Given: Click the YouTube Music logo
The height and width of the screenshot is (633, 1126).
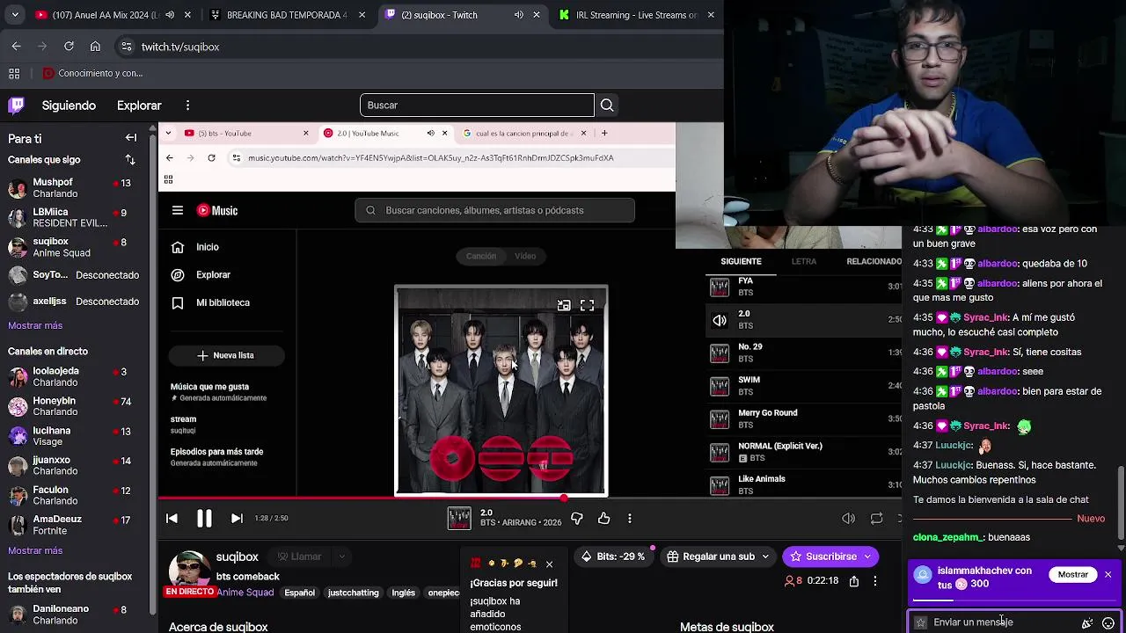Looking at the screenshot, I should click(217, 210).
